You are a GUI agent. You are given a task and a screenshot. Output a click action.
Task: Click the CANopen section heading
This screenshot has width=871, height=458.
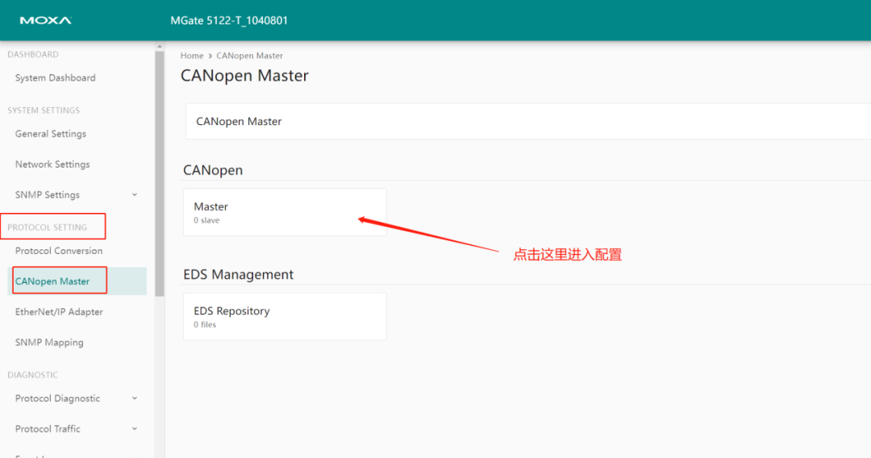coord(213,170)
